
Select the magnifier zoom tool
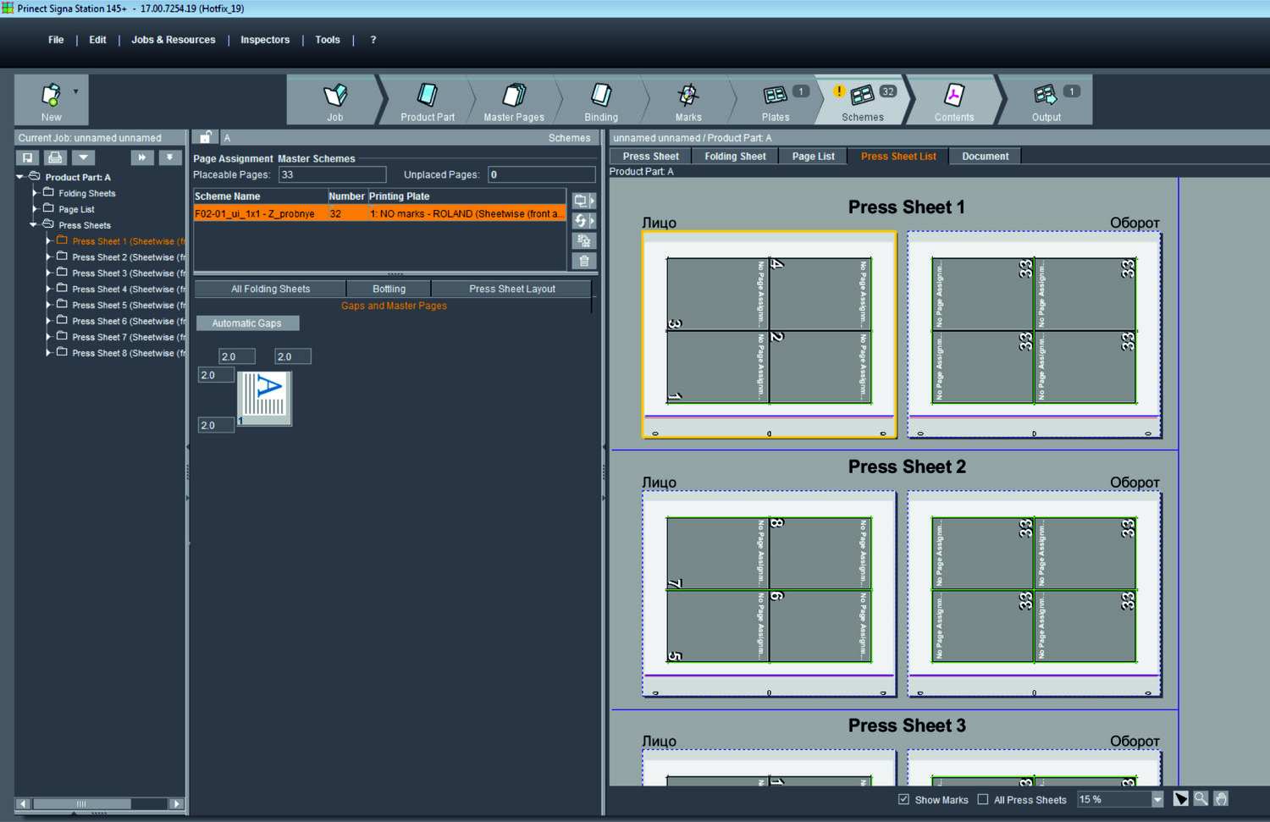[1201, 798]
